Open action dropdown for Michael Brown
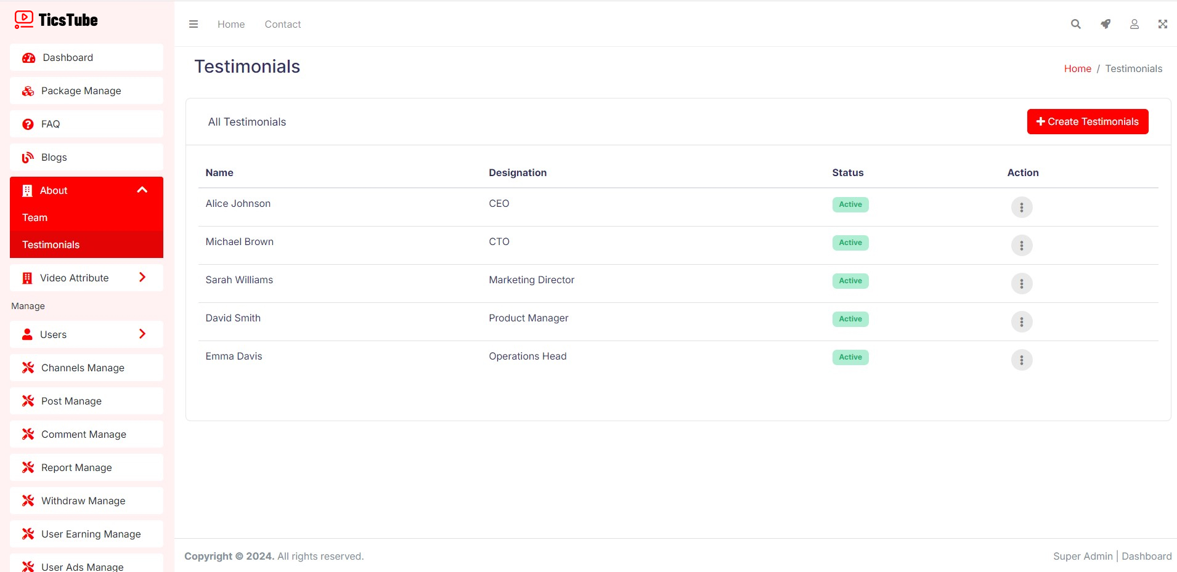 (x=1021, y=246)
